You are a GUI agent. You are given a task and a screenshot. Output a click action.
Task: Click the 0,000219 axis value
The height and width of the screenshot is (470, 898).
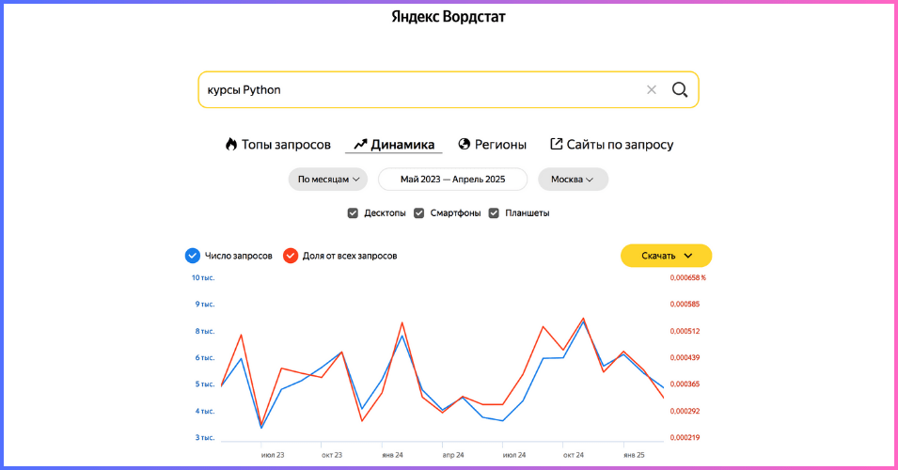tap(685, 437)
